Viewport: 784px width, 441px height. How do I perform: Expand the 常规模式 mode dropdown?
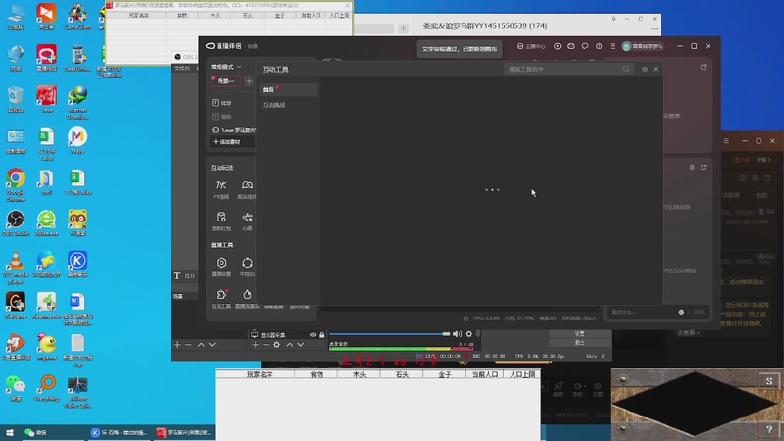click(x=226, y=67)
